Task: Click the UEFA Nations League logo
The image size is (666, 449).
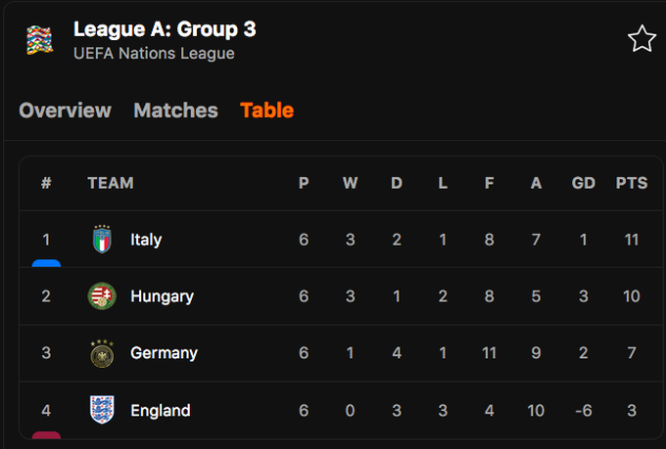Action: tap(40, 39)
